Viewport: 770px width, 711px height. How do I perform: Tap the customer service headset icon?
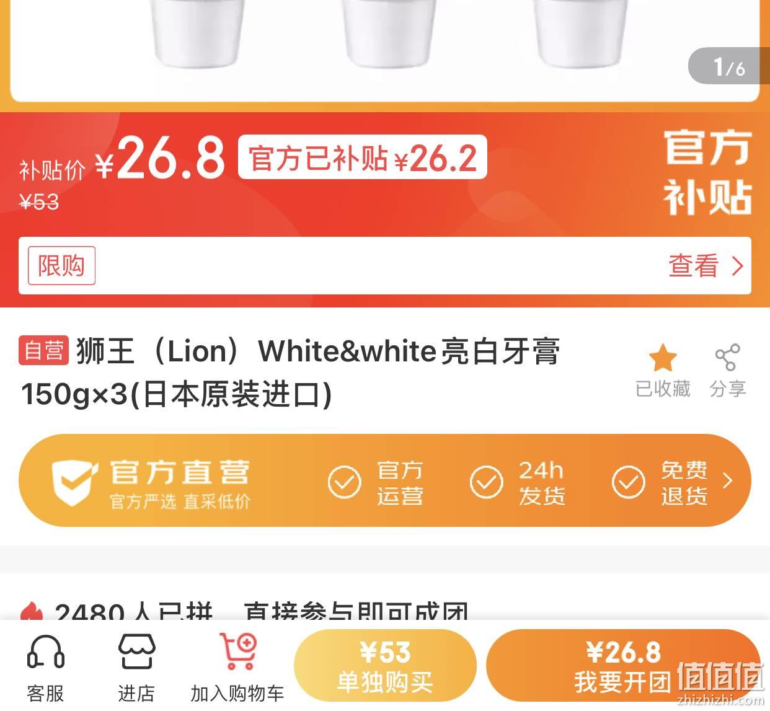point(45,652)
